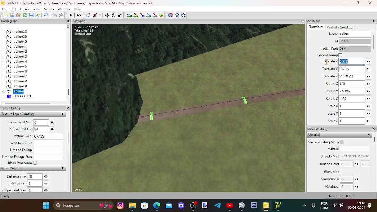Click the Play black triangle icon

[x=71, y=15]
